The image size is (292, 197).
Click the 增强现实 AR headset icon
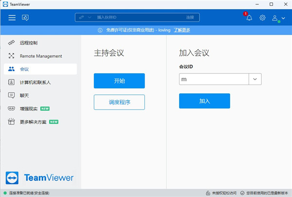[12, 108]
